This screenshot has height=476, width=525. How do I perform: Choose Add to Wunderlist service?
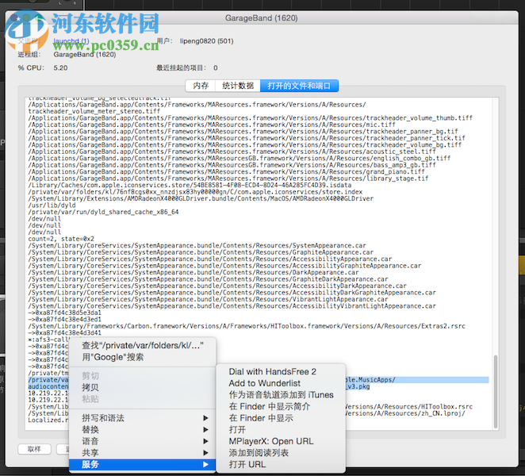click(281, 383)
